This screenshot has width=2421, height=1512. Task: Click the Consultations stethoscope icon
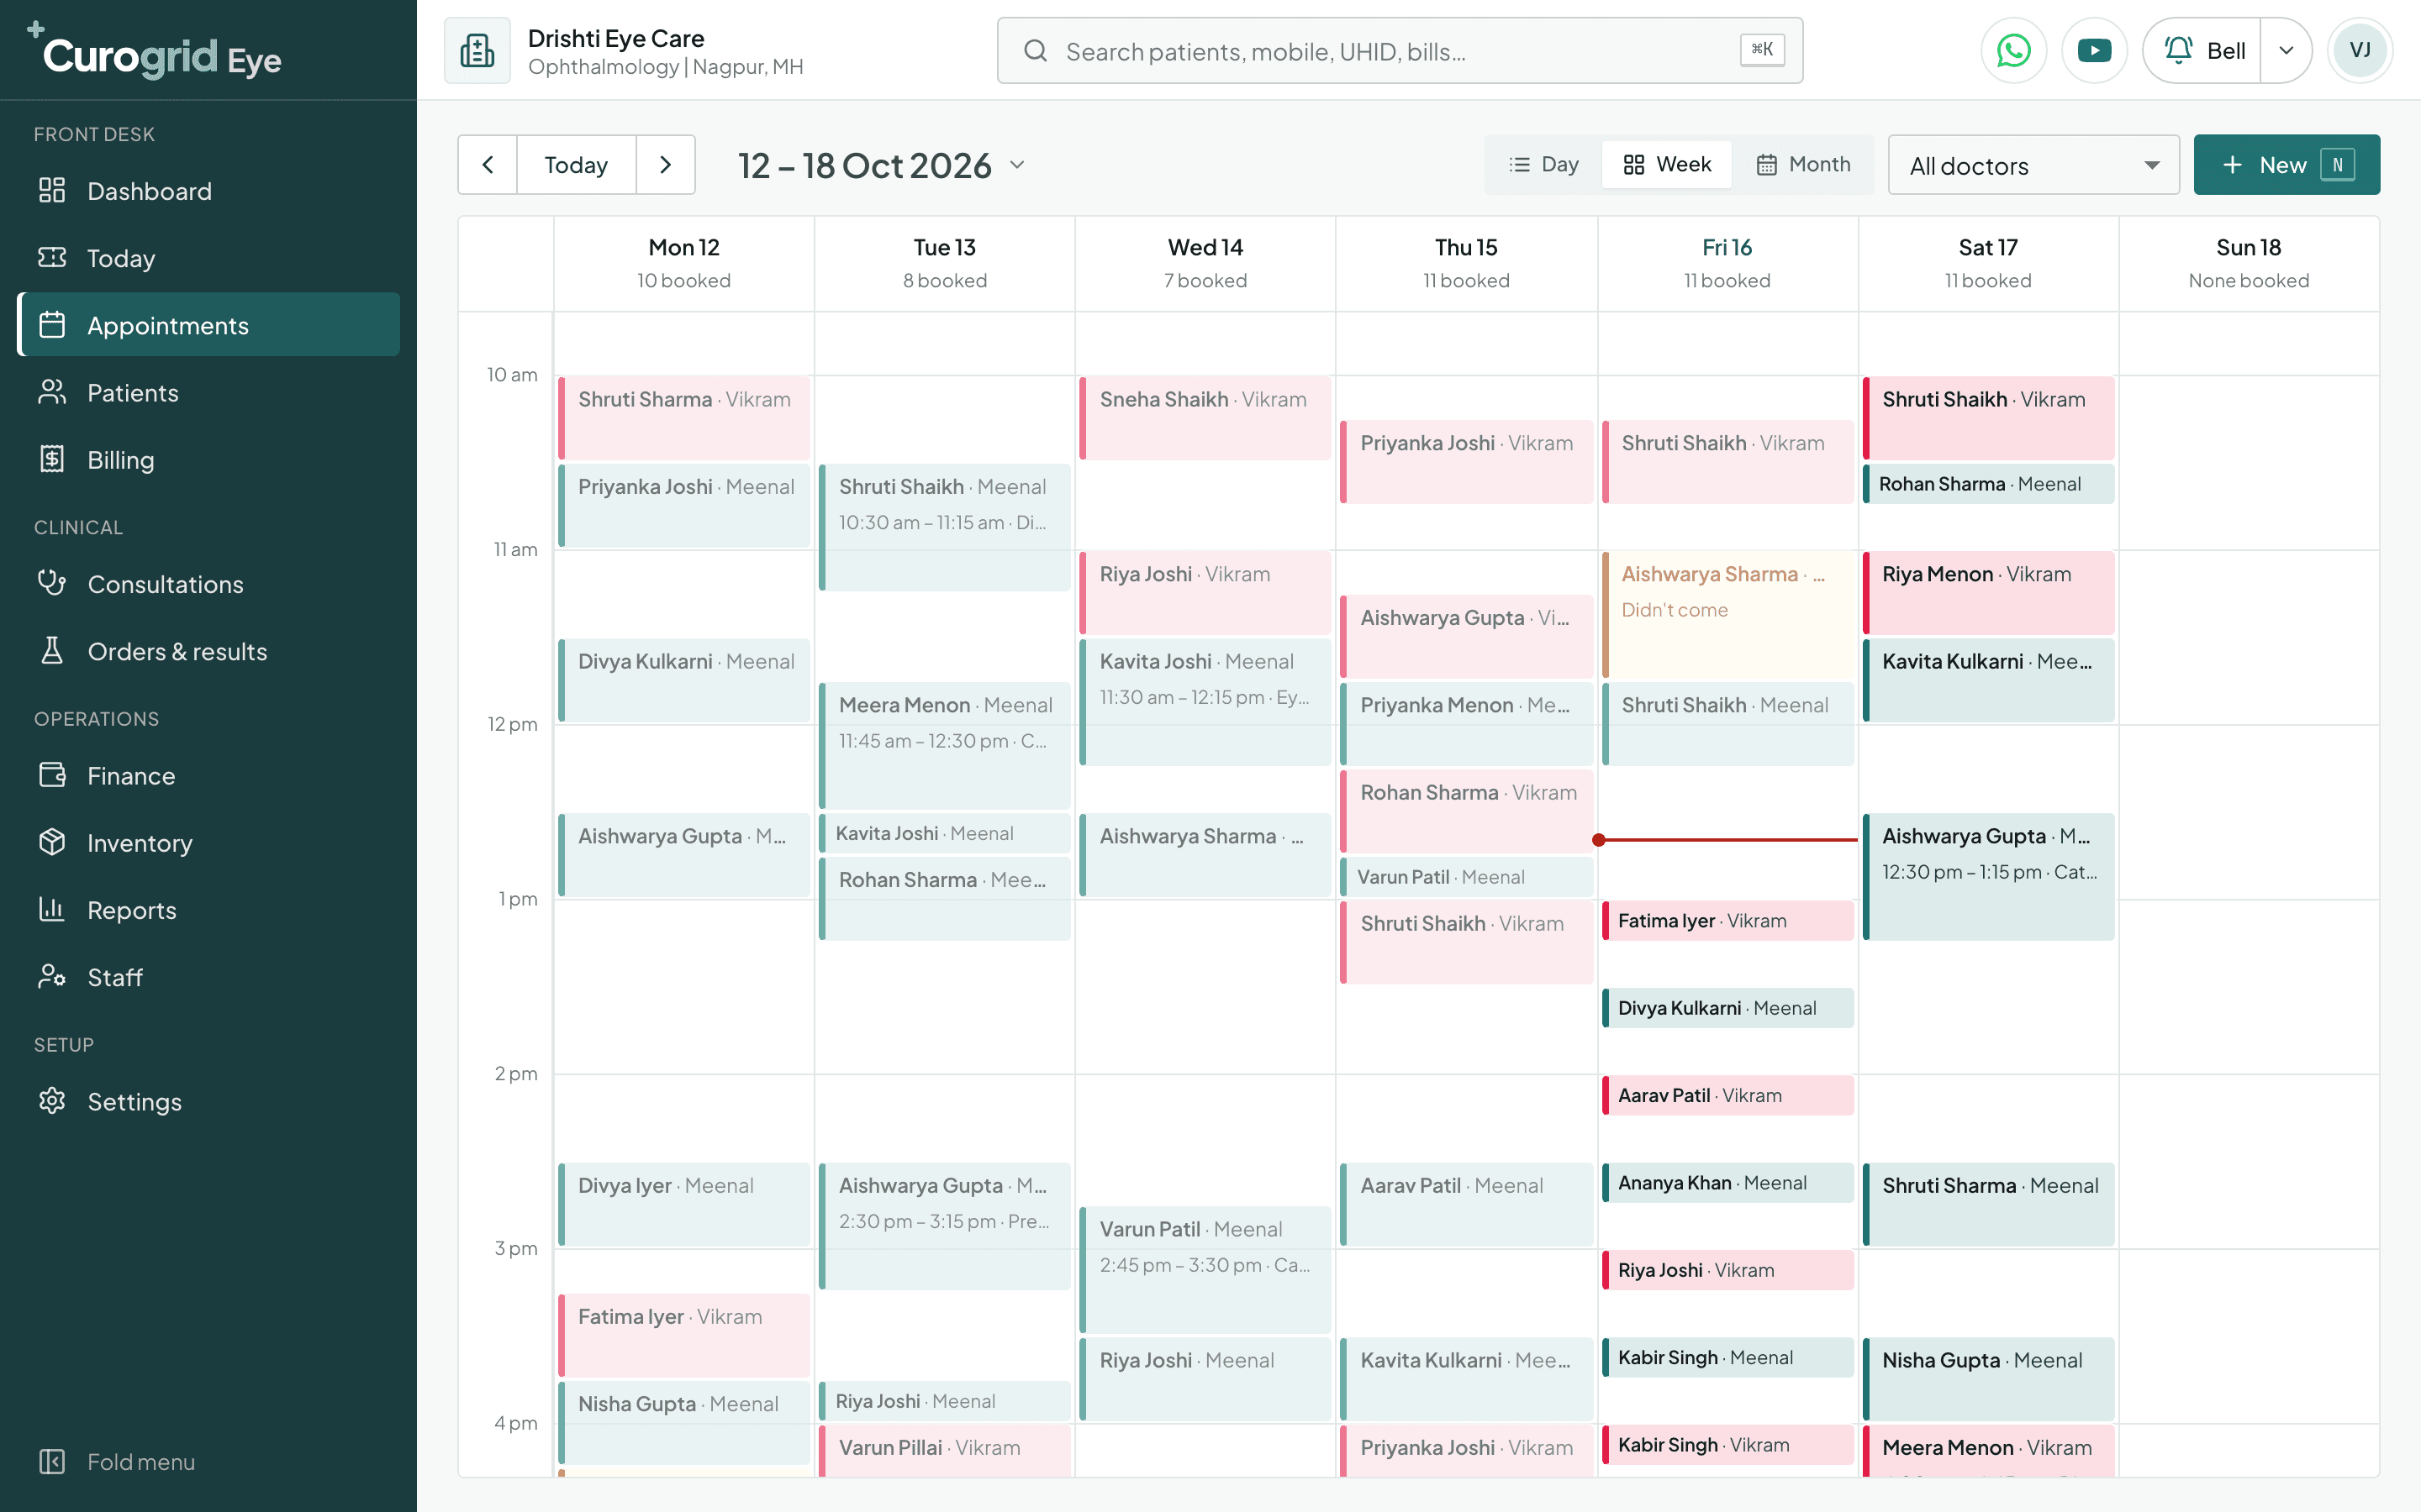pos(52,583)
